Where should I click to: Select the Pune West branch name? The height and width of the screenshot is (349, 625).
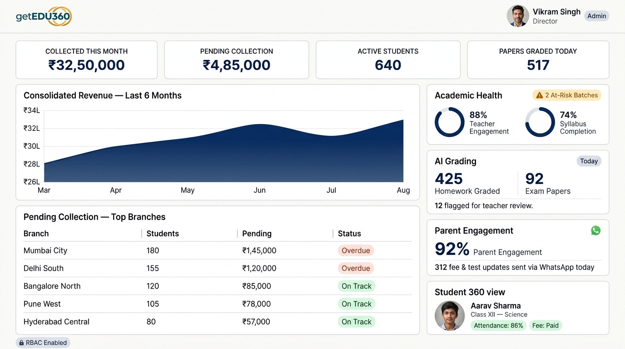[42, 304]
